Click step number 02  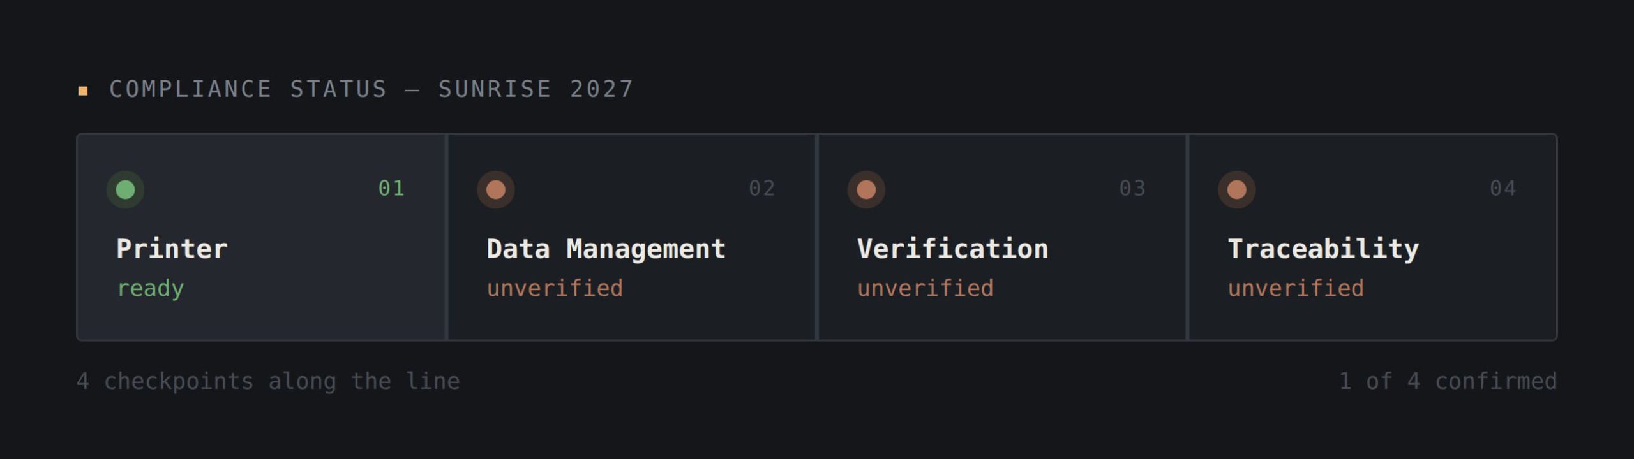[x=762, y=188]
